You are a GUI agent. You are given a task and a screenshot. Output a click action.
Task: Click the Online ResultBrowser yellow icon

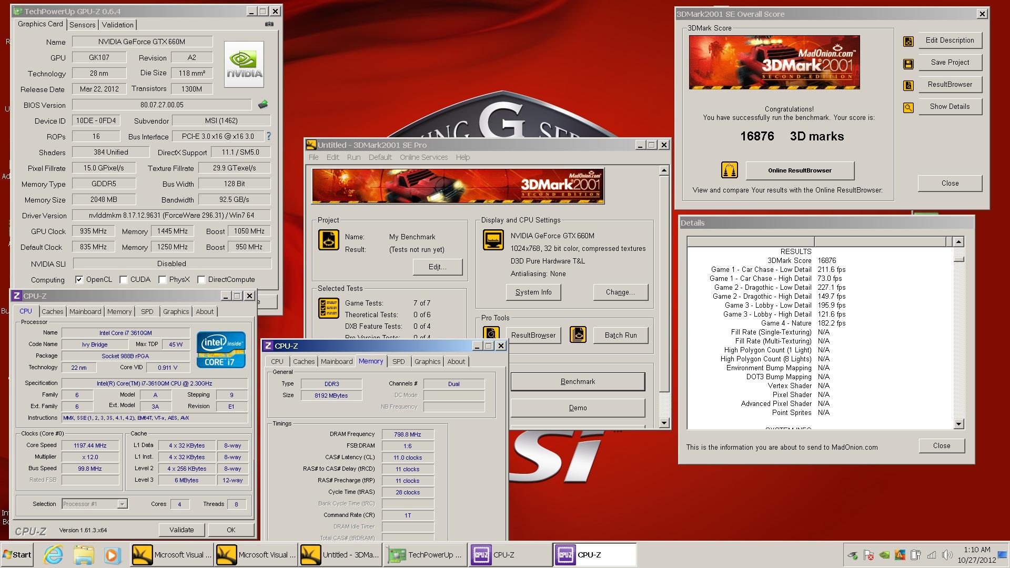[729, 170]
